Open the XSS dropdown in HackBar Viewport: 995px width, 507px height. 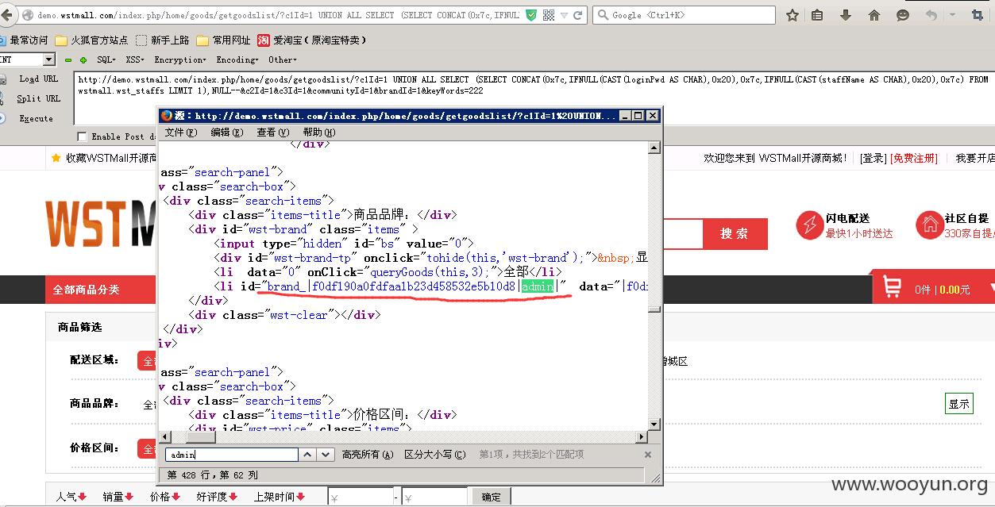tap(134, 60)
